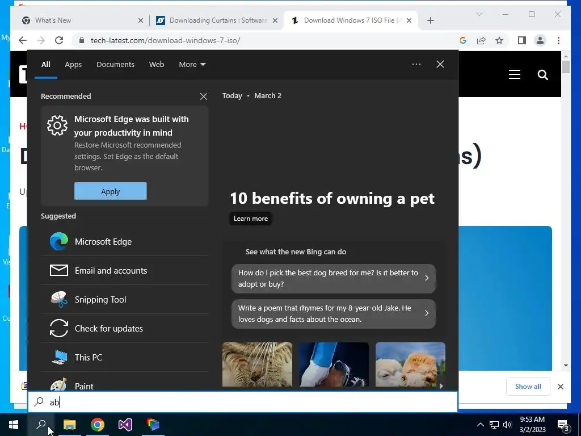The height and width of the screenshot is (436, 581).
Task: Open Microsoft Edge from Suggested list
Action: coord(124,242)
